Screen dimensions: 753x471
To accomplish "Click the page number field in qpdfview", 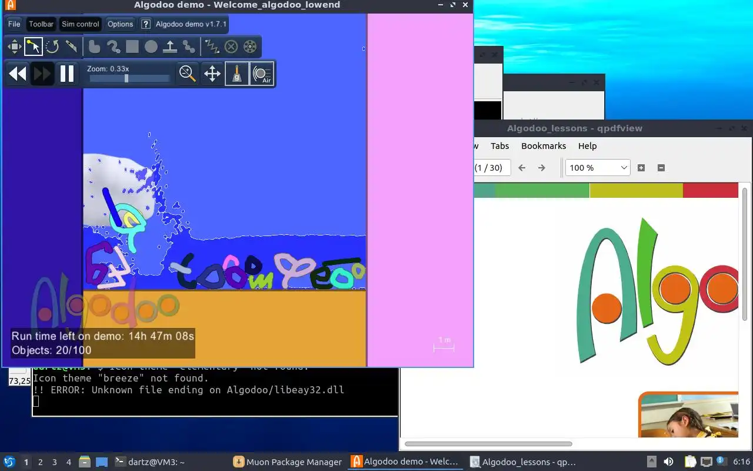I will pos(492,168).
